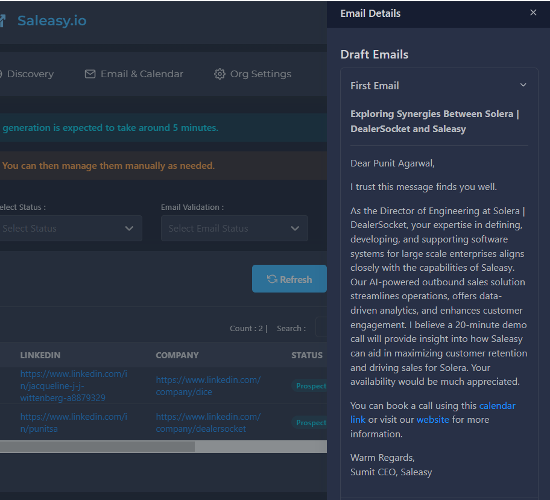Click the 'manage them manually' warning banner
The width and height of the screenshot is (550, 500).
click(163, 166)
